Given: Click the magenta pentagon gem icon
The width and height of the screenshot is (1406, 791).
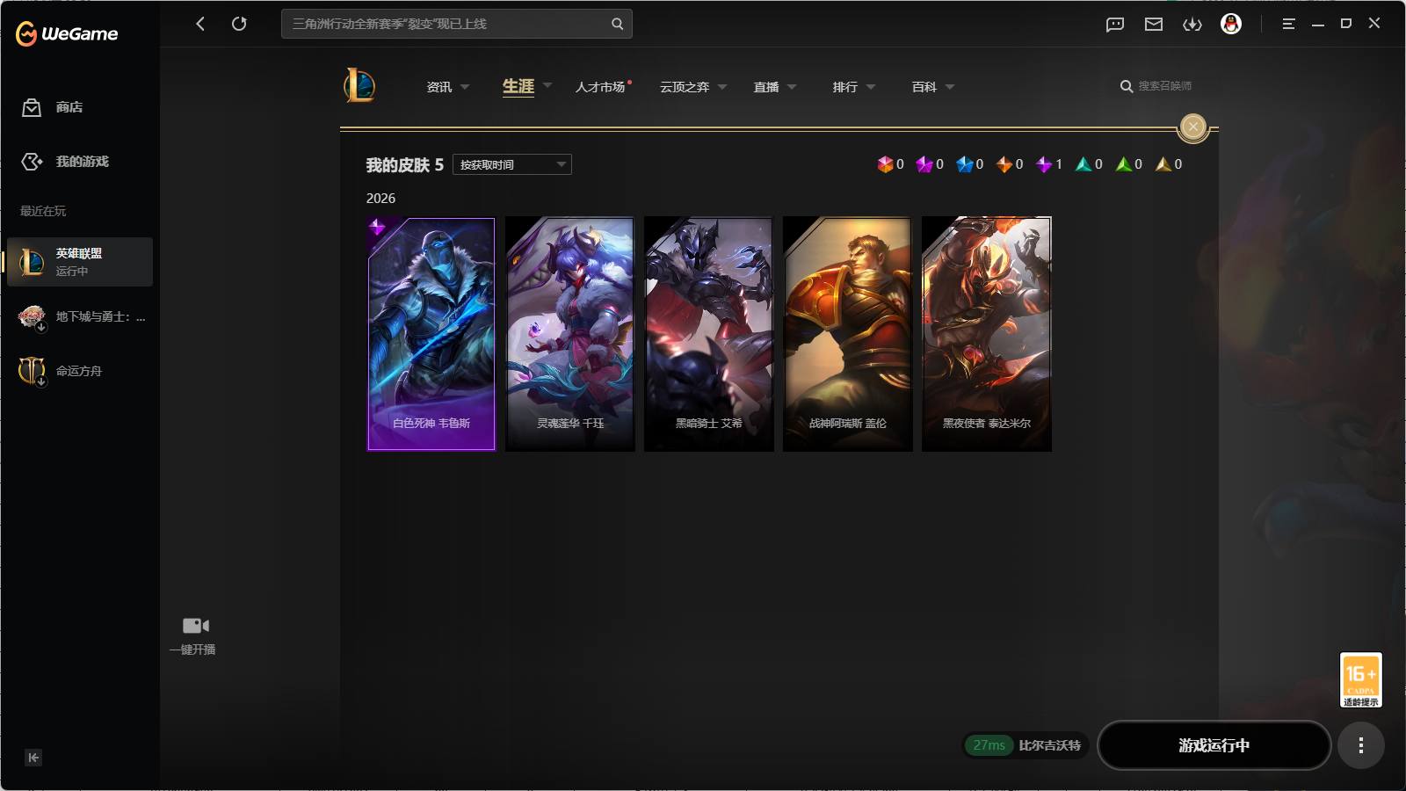Looking at the screenshot, I should click(924, 164).
